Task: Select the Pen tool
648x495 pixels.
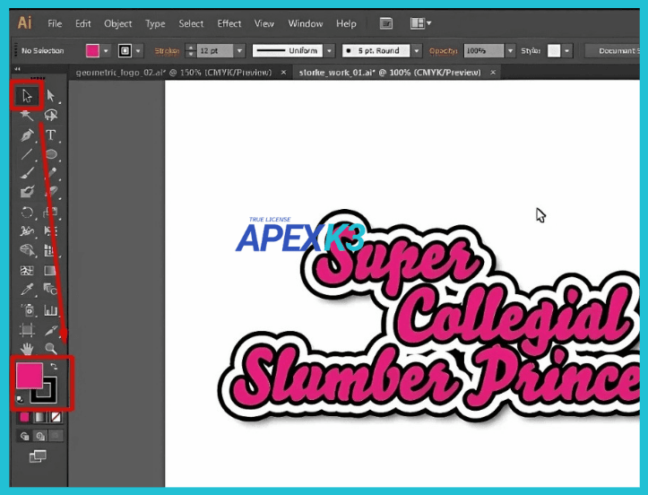Action: point(27,135)
